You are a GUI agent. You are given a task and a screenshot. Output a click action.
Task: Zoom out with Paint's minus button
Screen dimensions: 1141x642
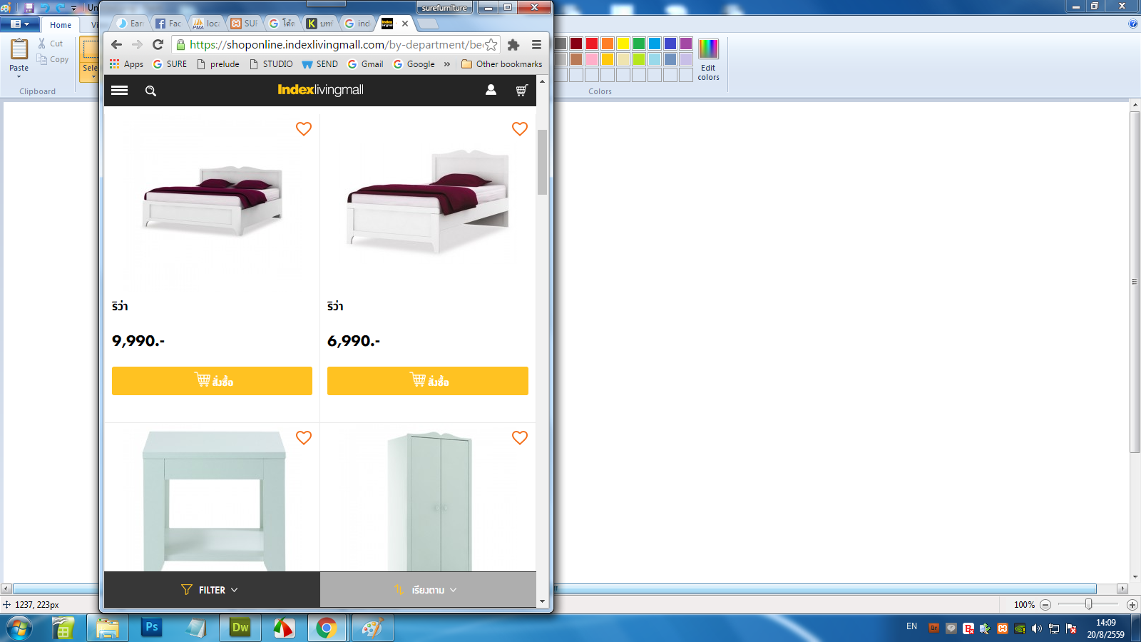click(1045, 605)
